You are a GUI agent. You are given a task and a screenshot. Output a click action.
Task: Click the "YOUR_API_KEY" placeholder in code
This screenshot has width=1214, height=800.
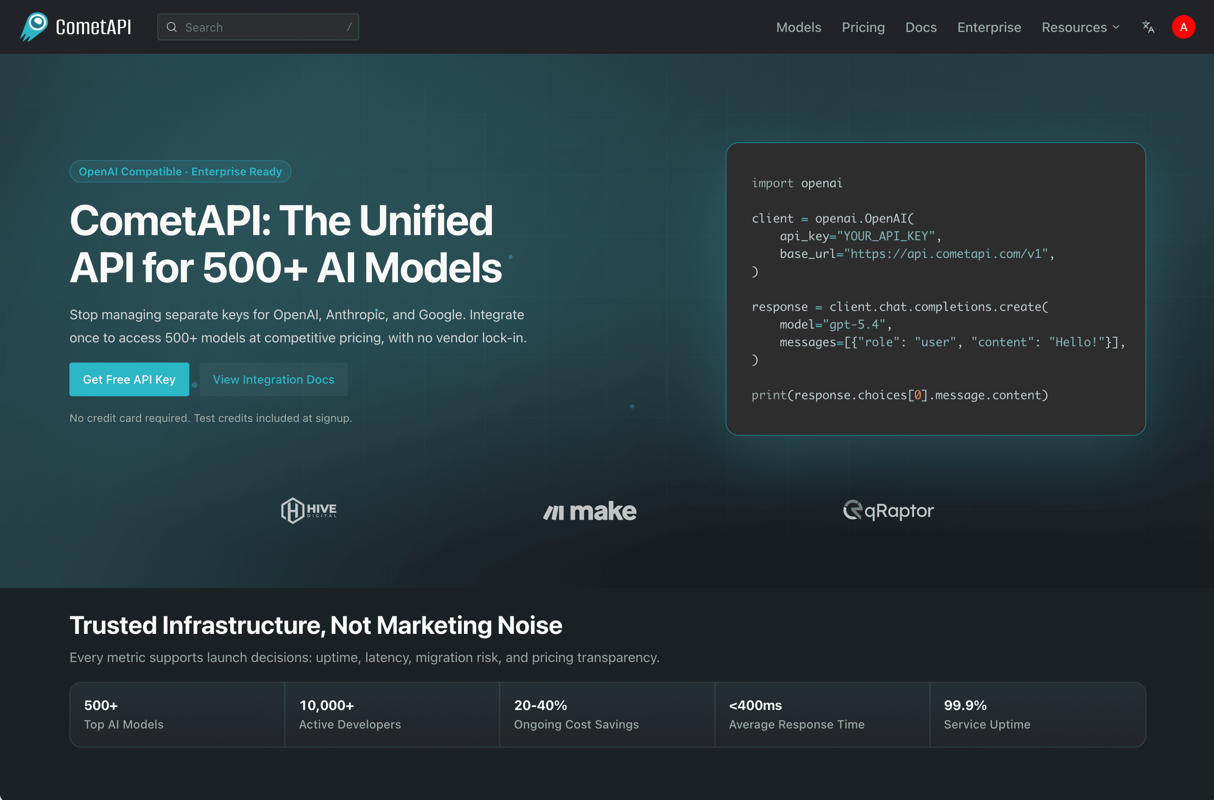coord(885,236)
